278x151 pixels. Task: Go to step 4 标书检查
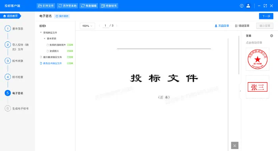pyautogui.click(x=14, y=77)
